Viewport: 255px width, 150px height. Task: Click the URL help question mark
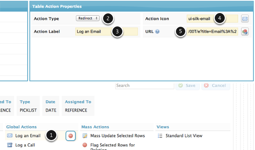click(157, 32)
